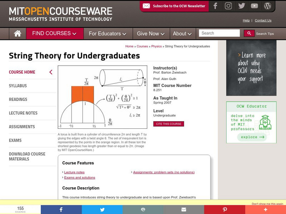Click the Cite This Course button

(x=169, y=124)
